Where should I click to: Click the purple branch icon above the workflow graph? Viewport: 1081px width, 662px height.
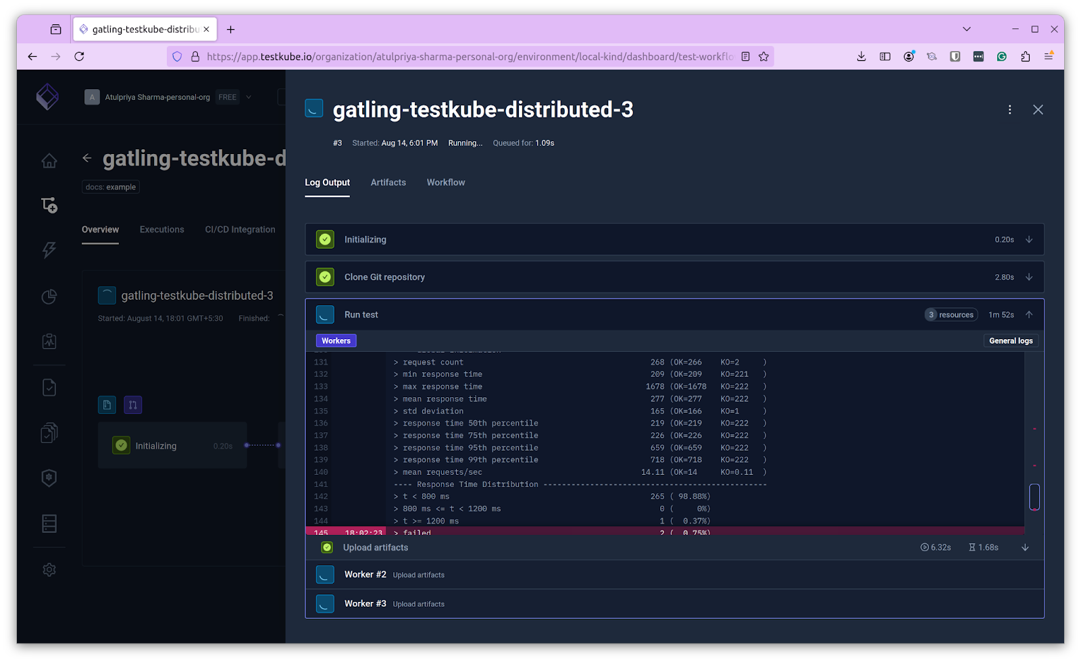tap(133, 405)
